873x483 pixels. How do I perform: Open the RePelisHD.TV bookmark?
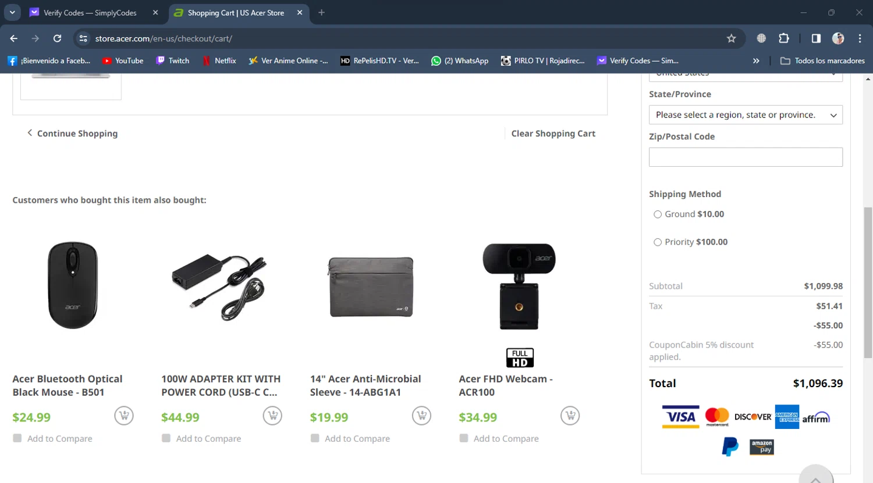point(380,60)
